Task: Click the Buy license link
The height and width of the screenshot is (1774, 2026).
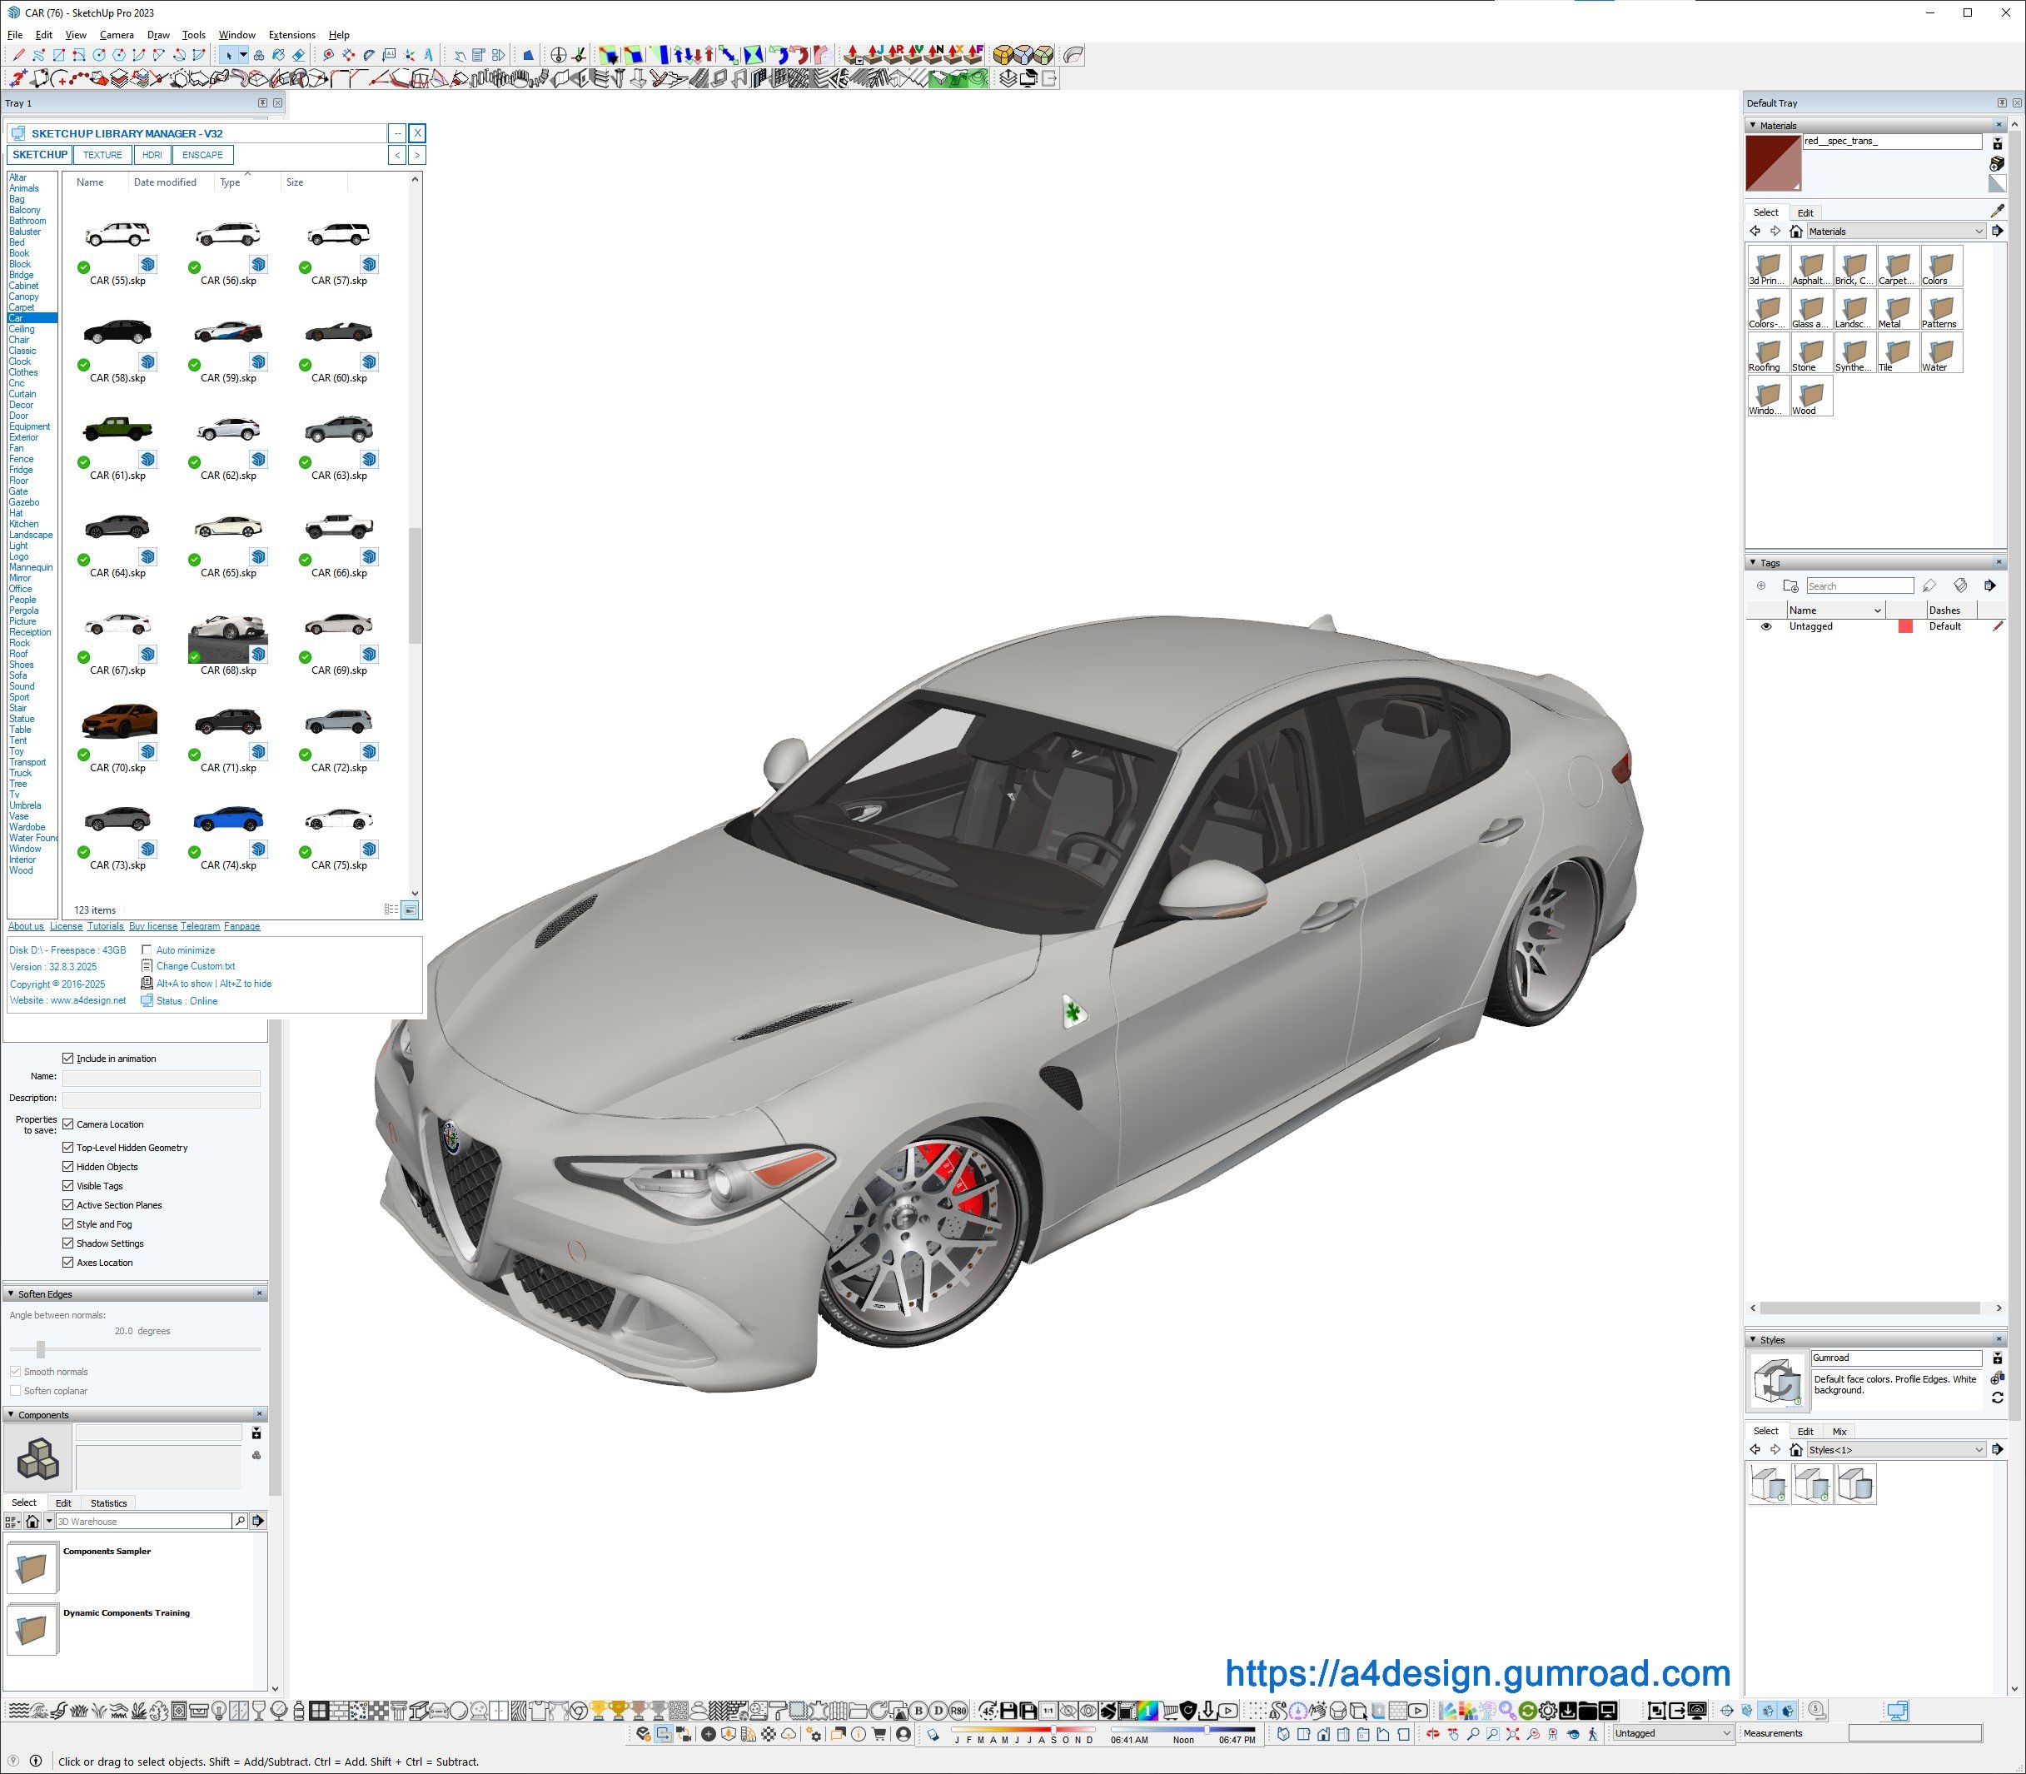Action: [152, 927]
